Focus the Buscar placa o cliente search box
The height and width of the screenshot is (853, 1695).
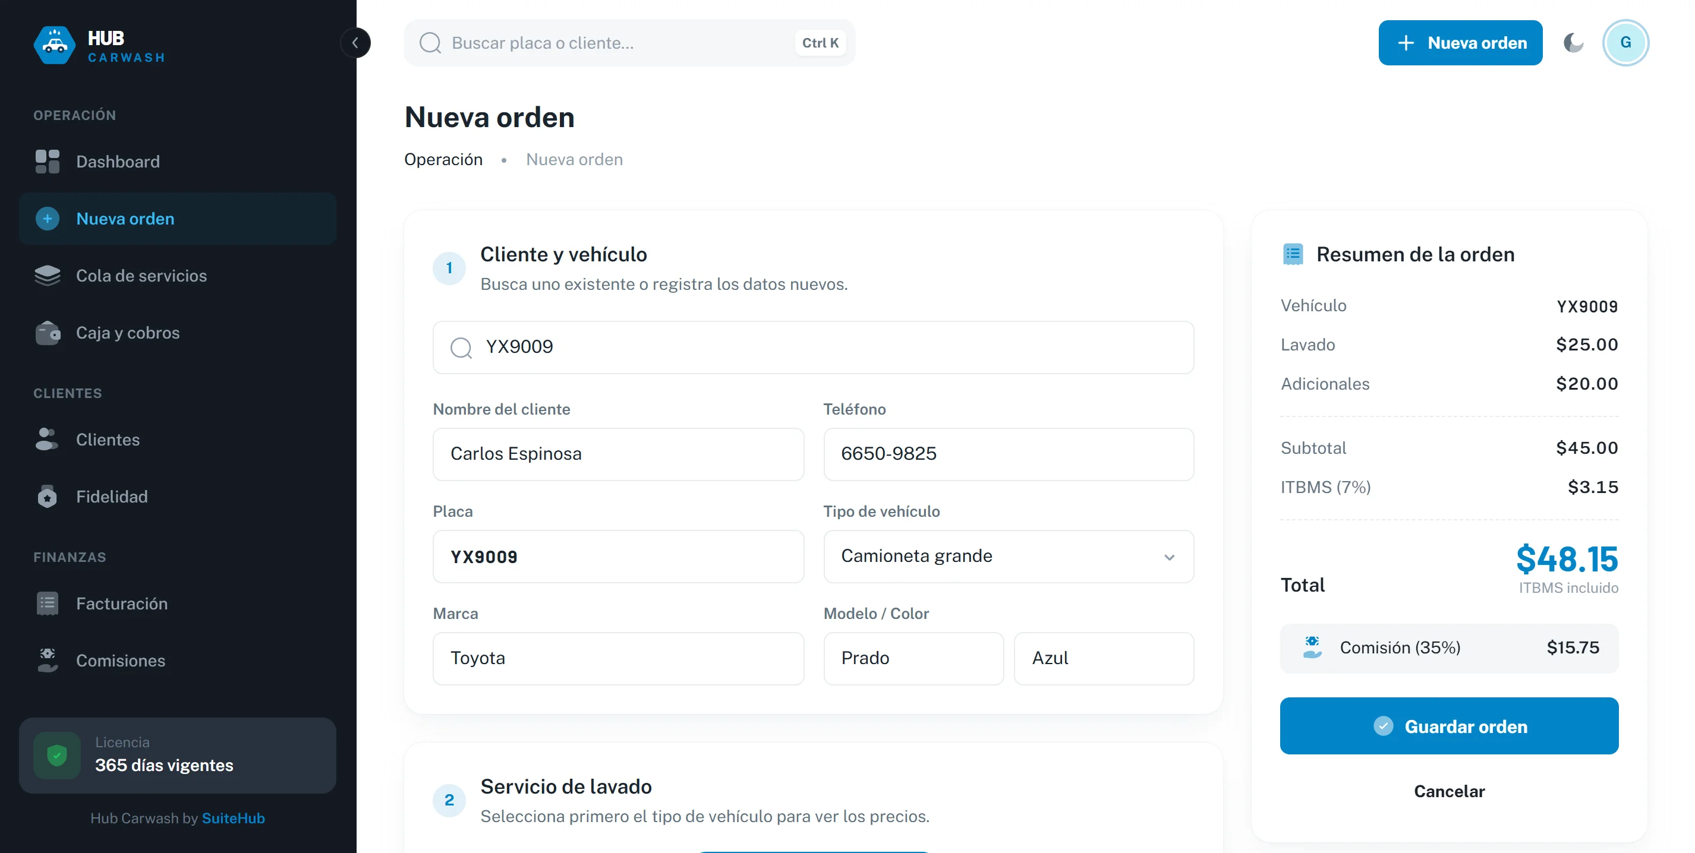coord(629,43)
